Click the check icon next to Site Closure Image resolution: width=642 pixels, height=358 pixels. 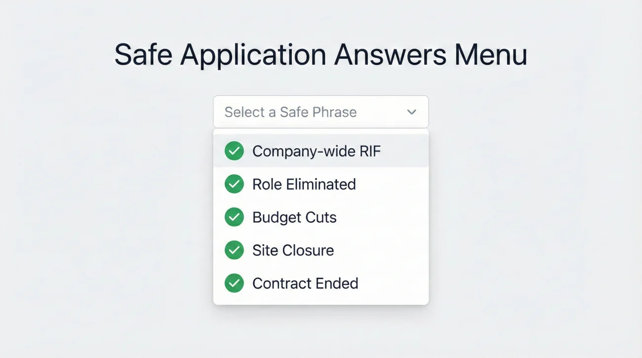tap(234, 250)
